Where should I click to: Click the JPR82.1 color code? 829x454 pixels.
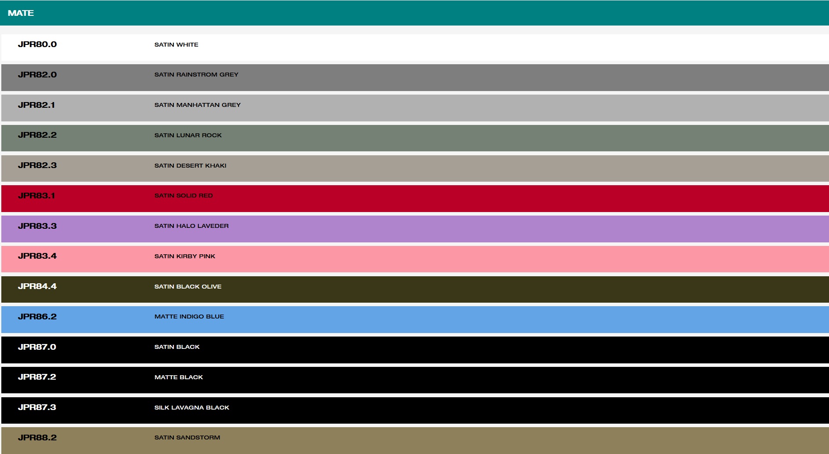tap(37, 105)
